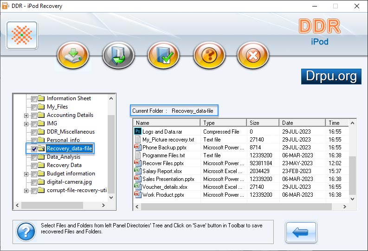Click the Salary Report.xlsx Excel icon
The image size is (368, 251).
point(138,171)
